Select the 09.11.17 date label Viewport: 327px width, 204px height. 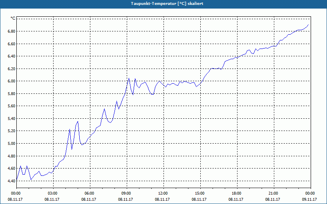pos(309,199)
